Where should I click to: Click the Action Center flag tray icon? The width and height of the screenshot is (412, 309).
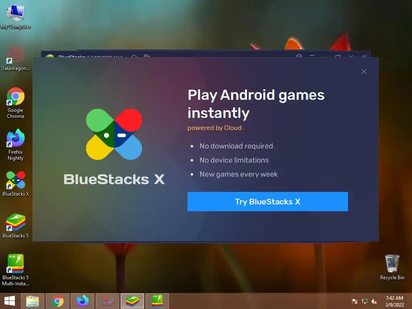354,301
